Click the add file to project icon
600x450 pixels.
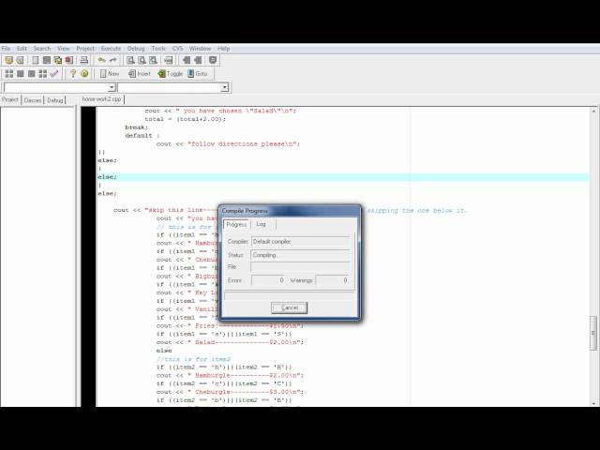(x=187, y=60)
